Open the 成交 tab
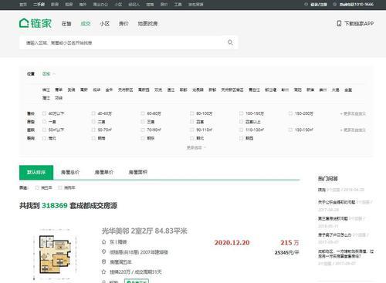386x283 pixels. point(86,24)
